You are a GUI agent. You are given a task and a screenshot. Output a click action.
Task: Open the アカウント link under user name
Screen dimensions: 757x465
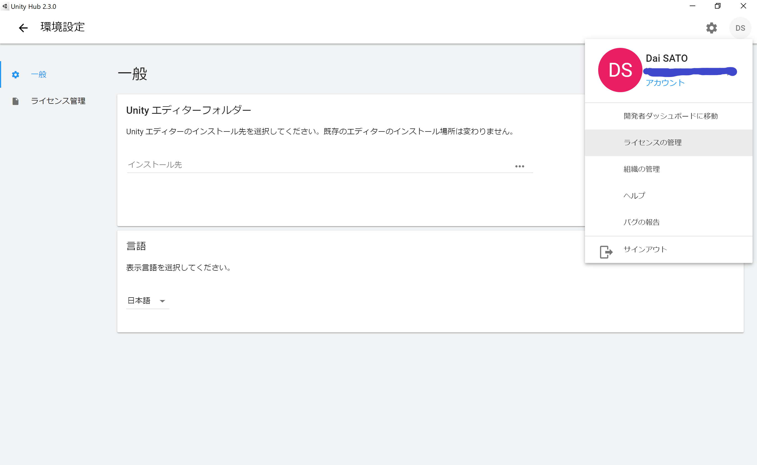(665, 83)
